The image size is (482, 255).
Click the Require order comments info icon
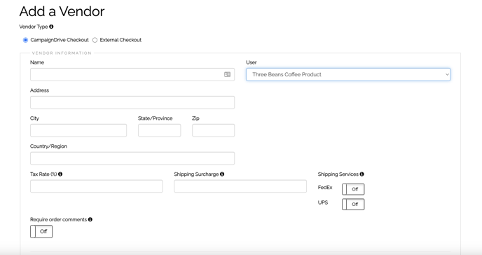90,219
